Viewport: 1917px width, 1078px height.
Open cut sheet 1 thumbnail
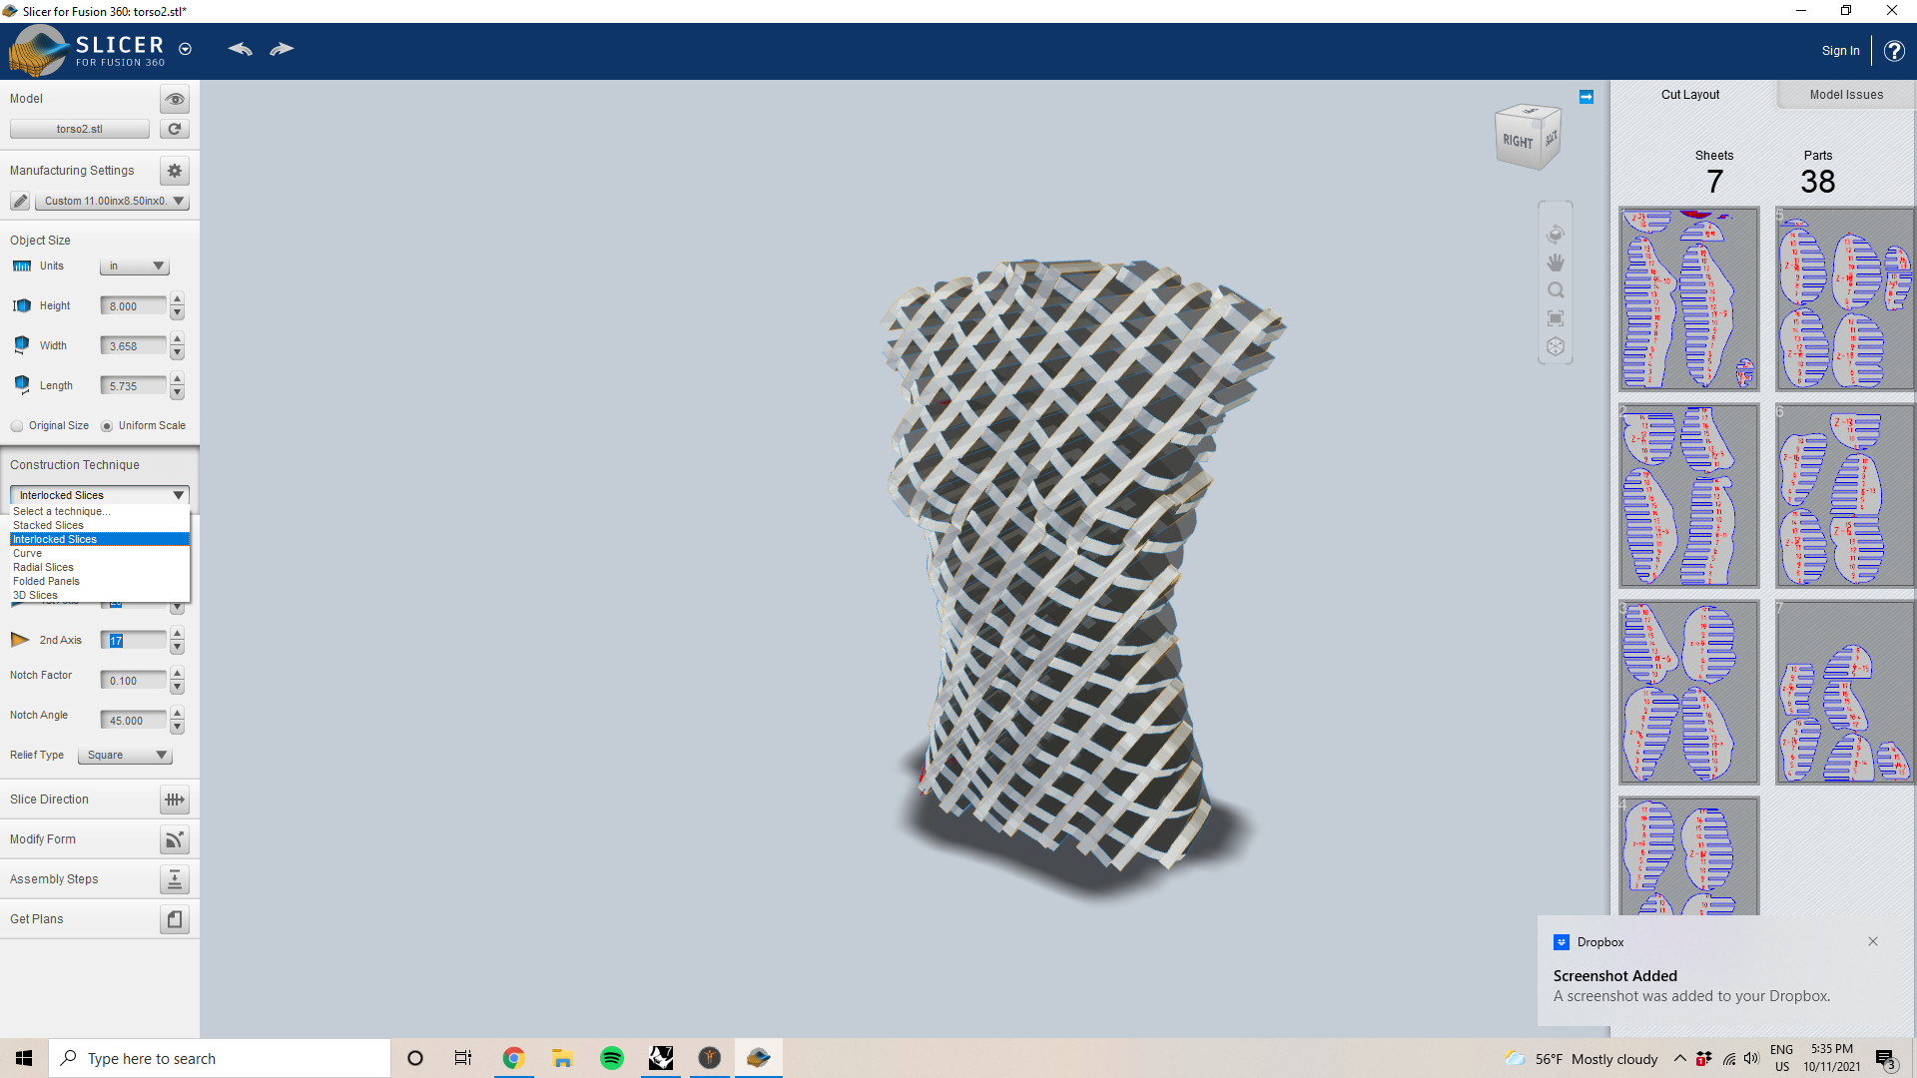pyautogui.click(x=1688, y=299)
